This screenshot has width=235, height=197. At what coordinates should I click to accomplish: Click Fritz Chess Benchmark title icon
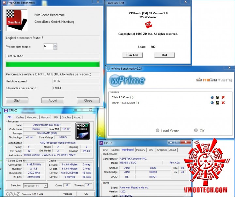(4, 3)
